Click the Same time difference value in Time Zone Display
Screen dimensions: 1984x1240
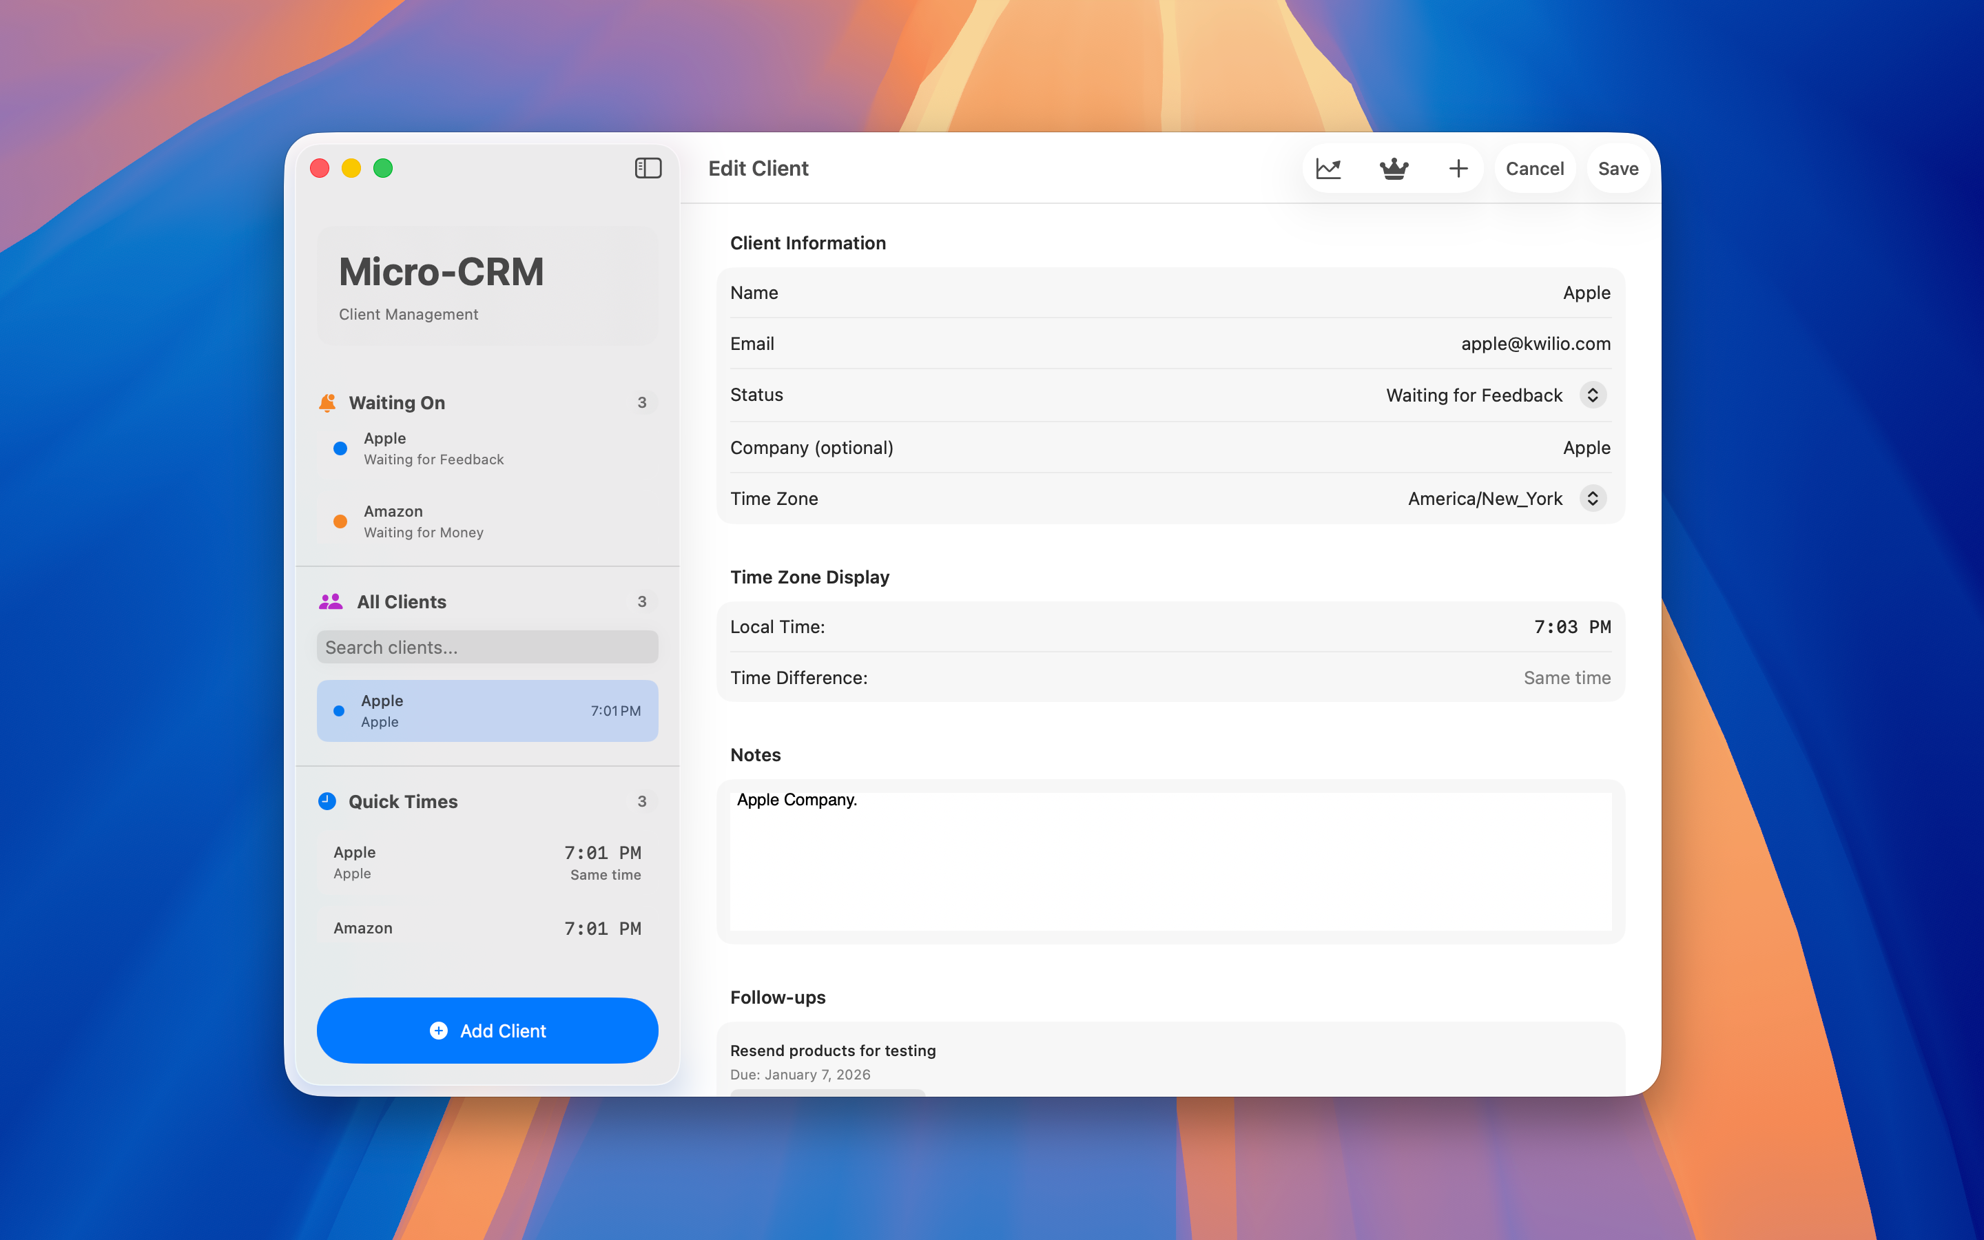point(1567,677)
